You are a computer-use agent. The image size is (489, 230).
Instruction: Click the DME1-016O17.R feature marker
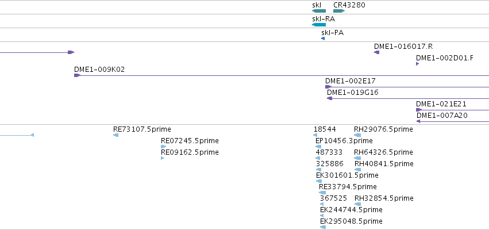coord(377,52)
